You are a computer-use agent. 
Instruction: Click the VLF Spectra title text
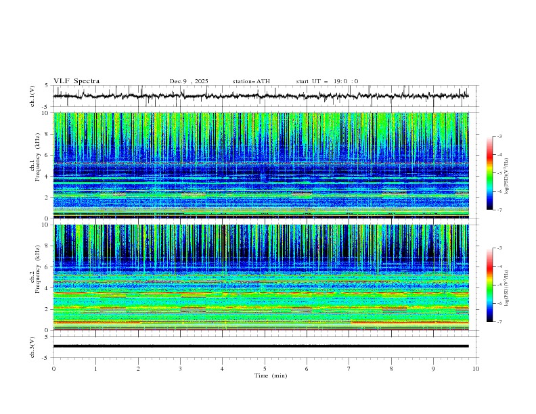tap(76, 81)
